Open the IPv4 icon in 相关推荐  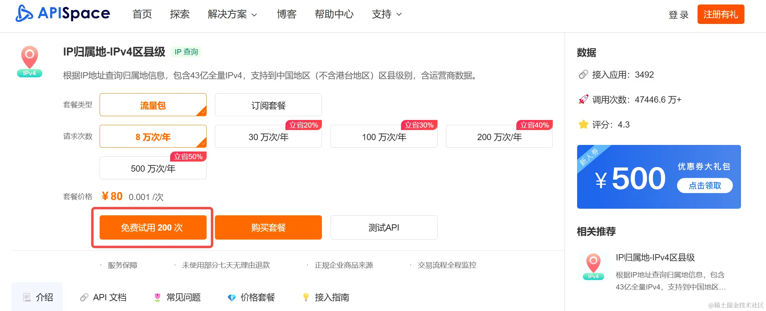pyautogui.click(x=593, y=267)
